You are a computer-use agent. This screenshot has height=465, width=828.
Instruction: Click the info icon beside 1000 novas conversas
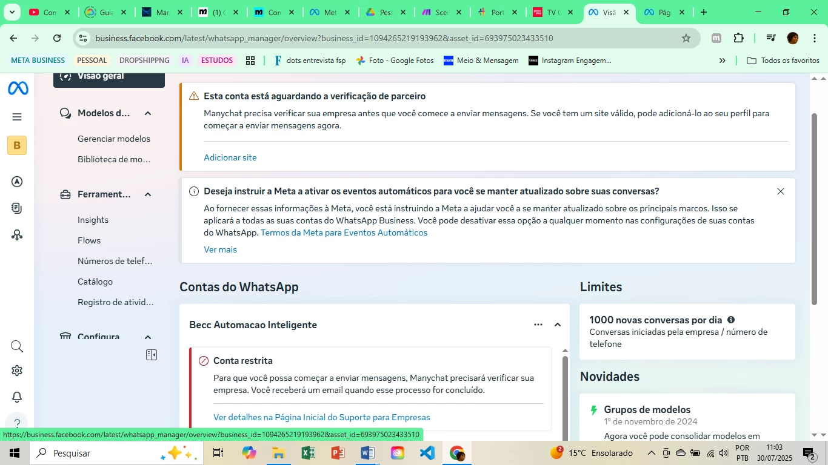tap(731, 320)
